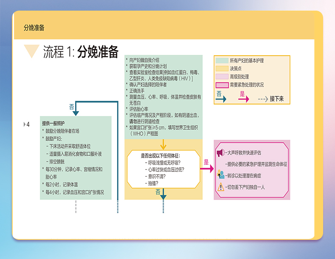Click the line 确认产妇选择的陪伴者

(148, 84)
